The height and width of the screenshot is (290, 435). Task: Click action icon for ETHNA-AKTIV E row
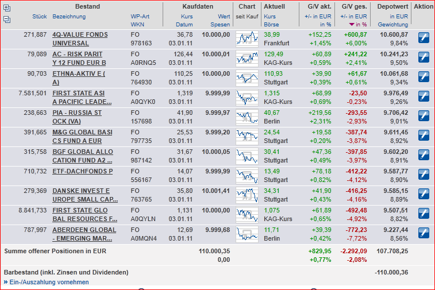coord(424,78)
